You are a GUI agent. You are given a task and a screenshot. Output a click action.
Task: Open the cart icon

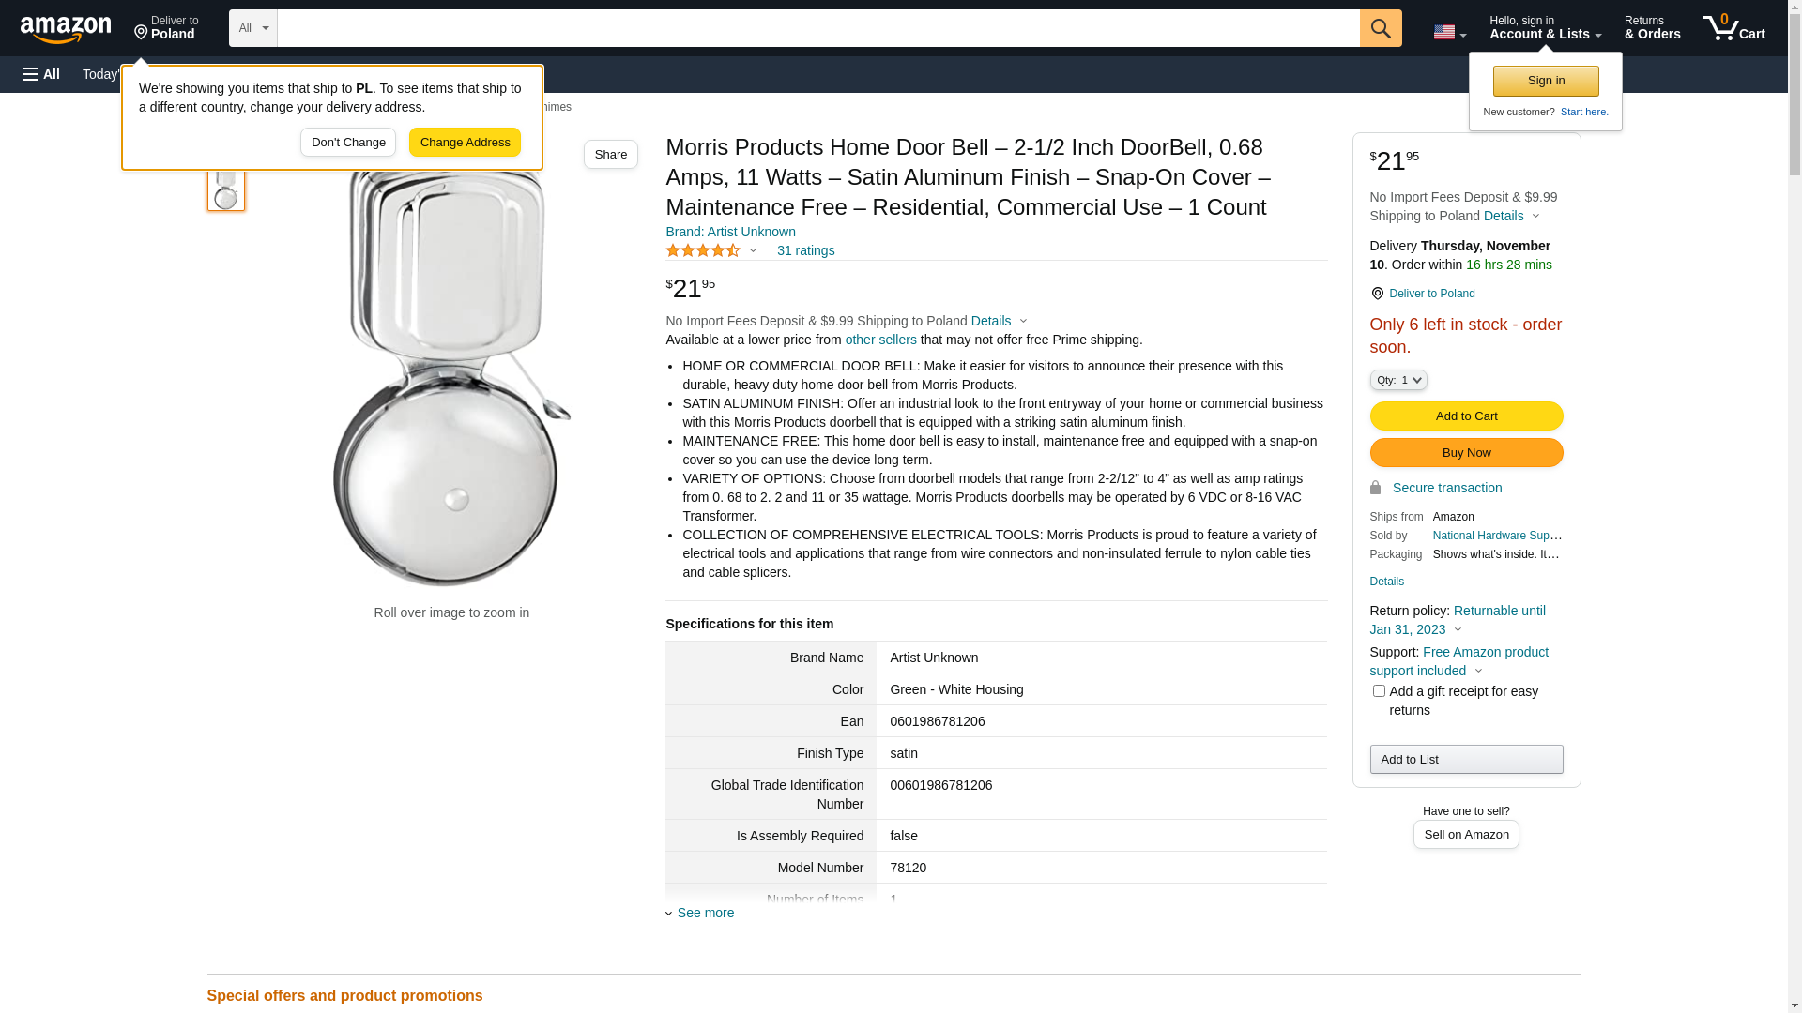tap(1733, 28)
